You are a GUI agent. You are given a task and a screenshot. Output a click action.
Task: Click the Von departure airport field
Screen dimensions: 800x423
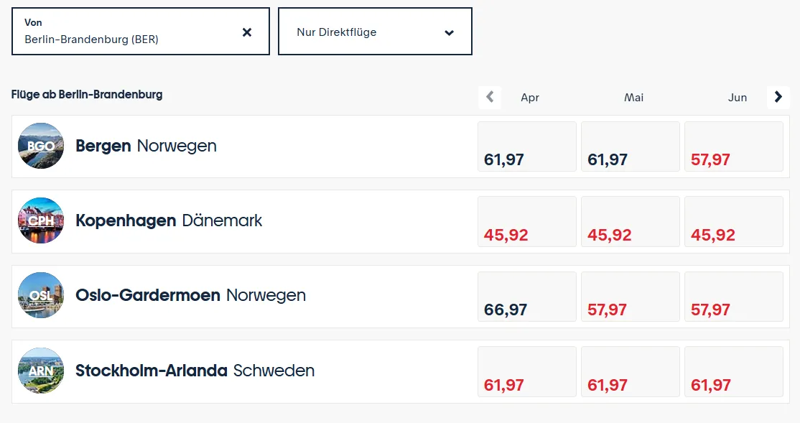129,32
